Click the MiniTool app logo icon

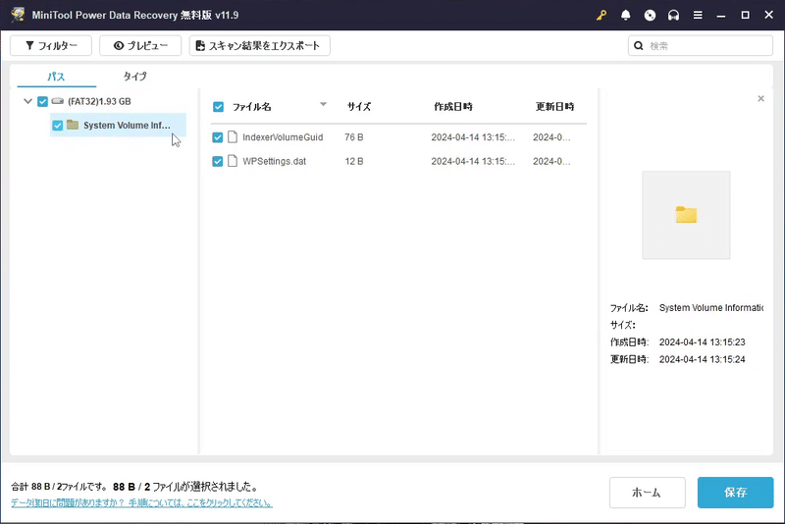point(18,15)
